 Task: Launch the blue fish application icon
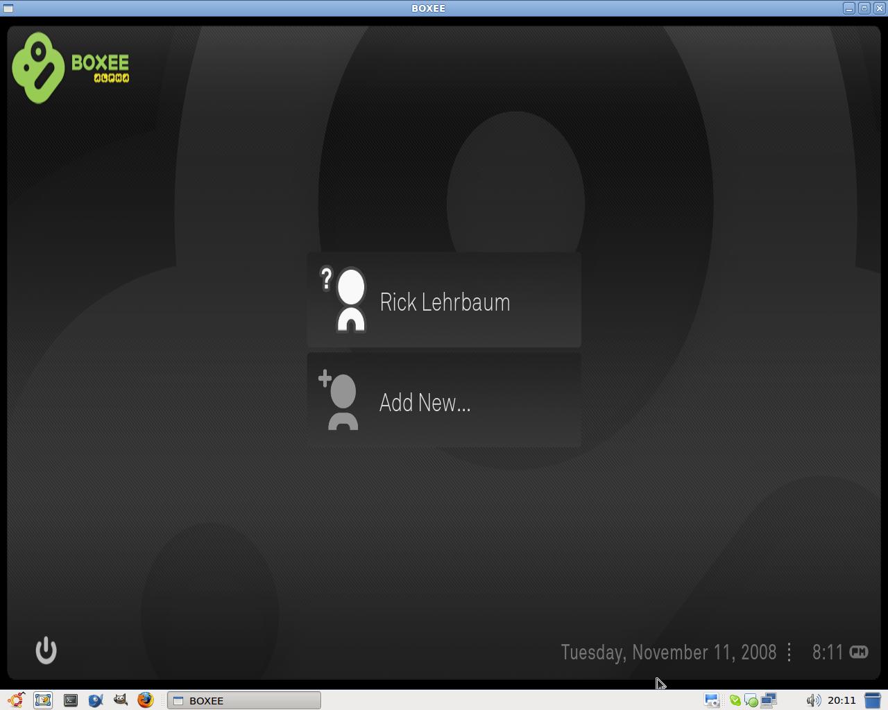pyautogui.click(x=96, y=700)
